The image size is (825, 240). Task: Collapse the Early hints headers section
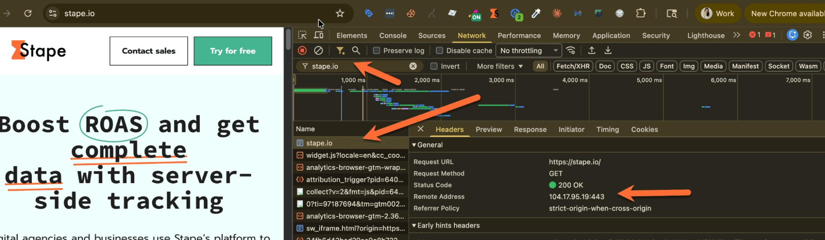(446, 225)
